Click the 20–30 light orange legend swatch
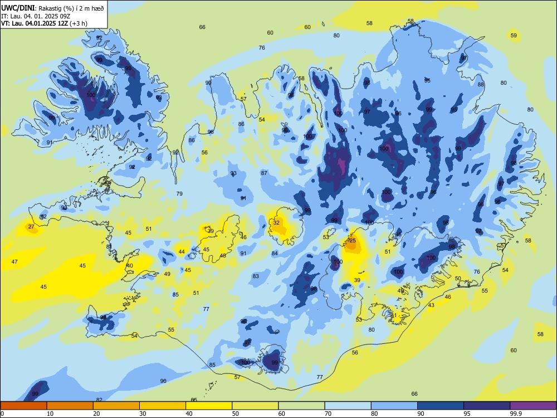Screen dimensions: 557x418 pos(116,406)
